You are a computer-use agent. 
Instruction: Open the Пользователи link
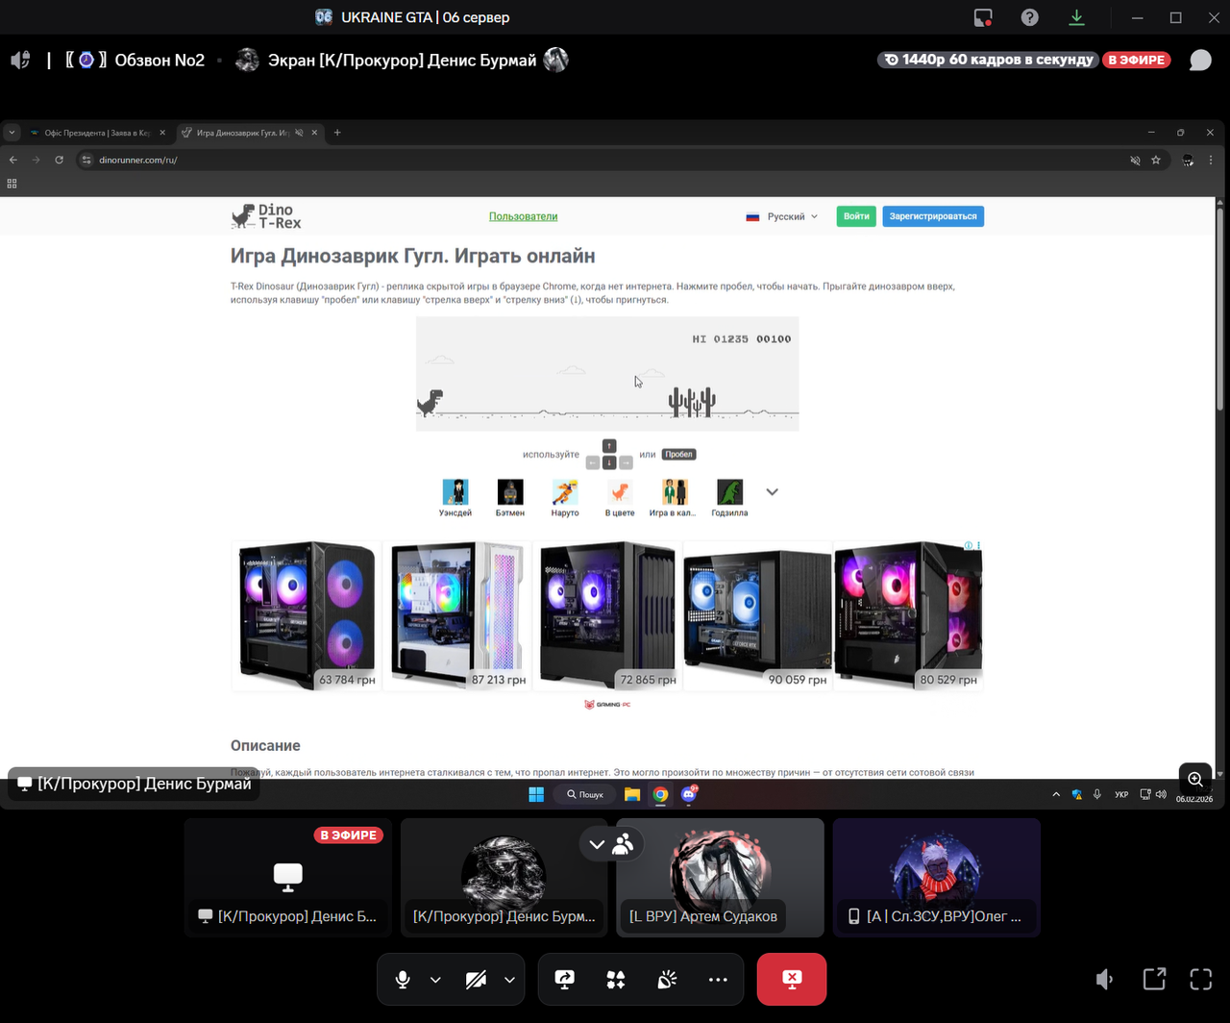[x=523, y=216]
